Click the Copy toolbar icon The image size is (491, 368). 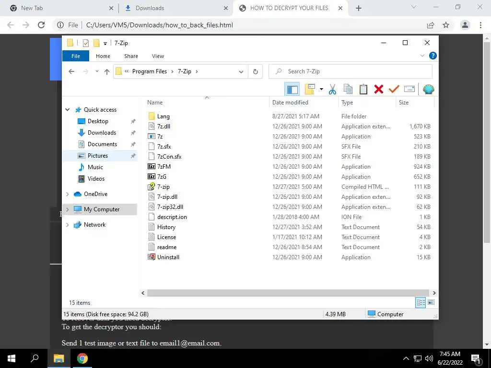pos(348,90)
